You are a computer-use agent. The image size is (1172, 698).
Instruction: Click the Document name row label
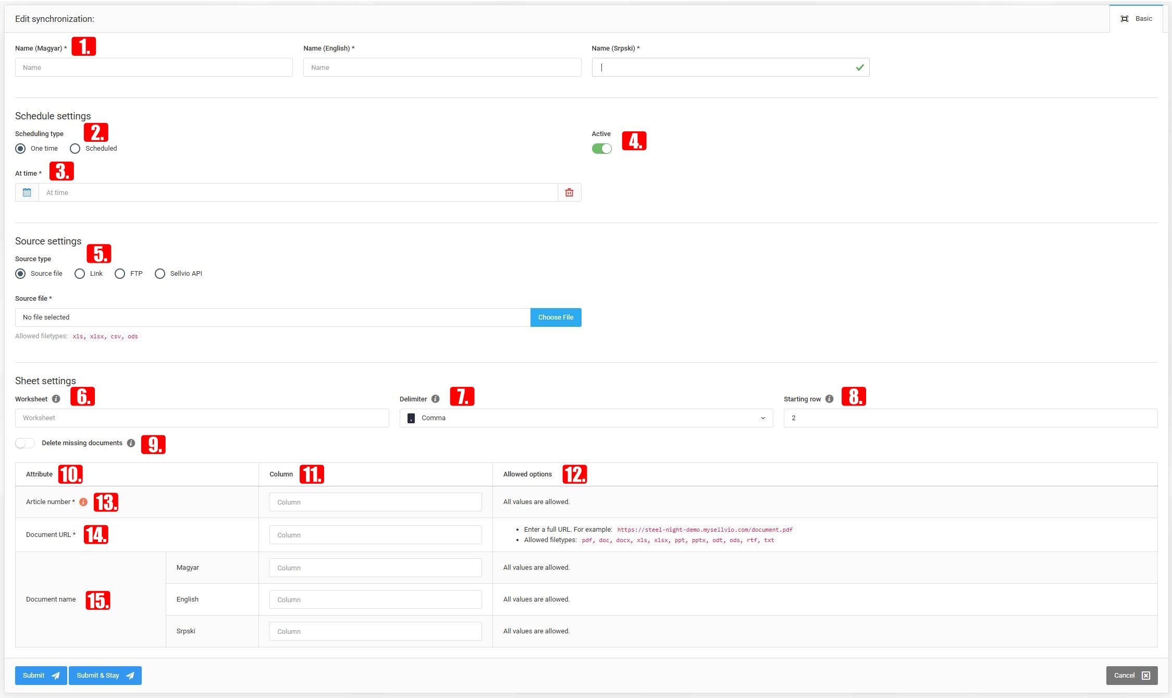(51, 599)
